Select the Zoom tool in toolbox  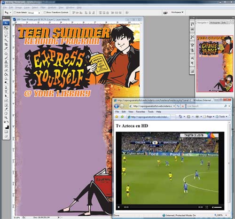tap(6, 117)
